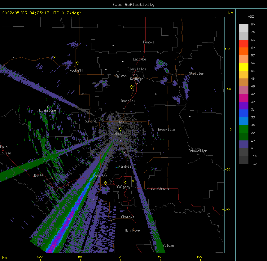
Task: Click the ThreeHills map label
Action: click(x=165, y=130)
